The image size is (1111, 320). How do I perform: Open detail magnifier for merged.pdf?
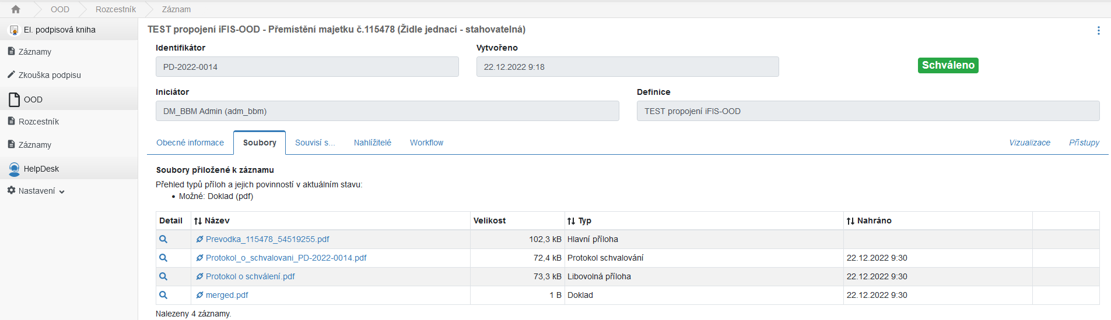(x=163, y=295)
